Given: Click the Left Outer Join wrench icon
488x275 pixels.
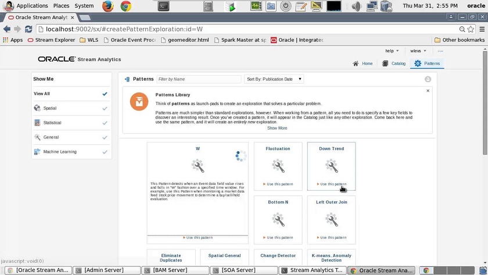Looking at the screenshot, I should pos(332,220).
